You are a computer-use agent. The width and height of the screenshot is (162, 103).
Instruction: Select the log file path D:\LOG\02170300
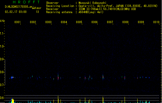tap(19, 7)
